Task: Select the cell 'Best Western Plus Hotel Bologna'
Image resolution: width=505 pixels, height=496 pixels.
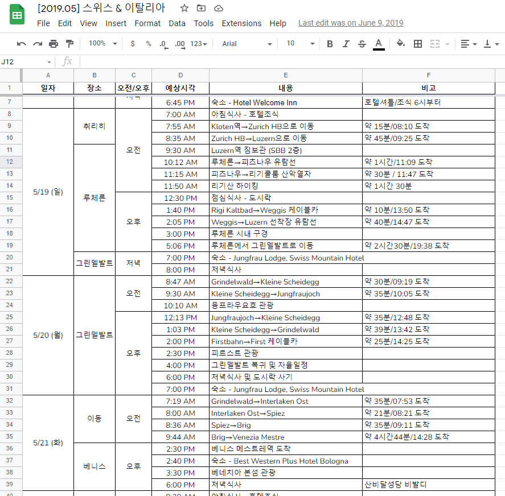Action: 286,461
